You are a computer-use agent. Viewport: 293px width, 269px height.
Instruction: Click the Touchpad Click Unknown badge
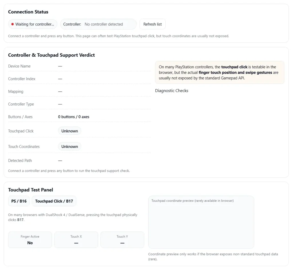[70, 131]
